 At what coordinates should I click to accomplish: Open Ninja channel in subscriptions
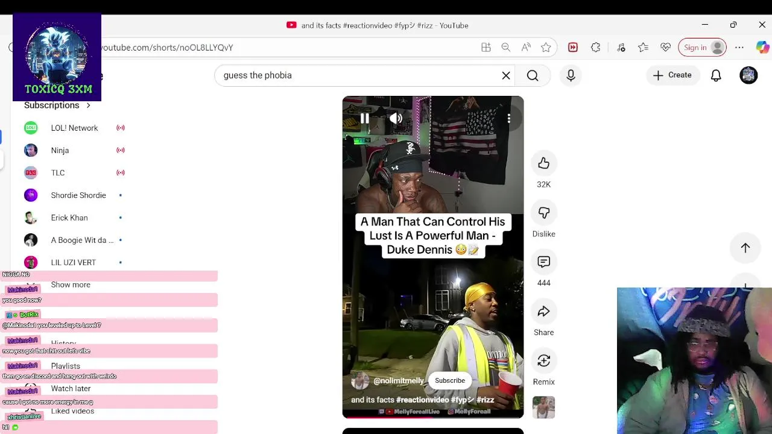pos(74,150)
